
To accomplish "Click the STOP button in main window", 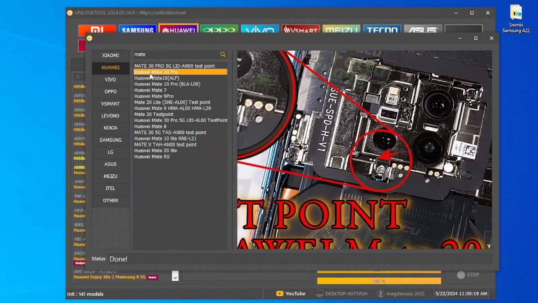I will pyautogui.click(x=468, y=275).
